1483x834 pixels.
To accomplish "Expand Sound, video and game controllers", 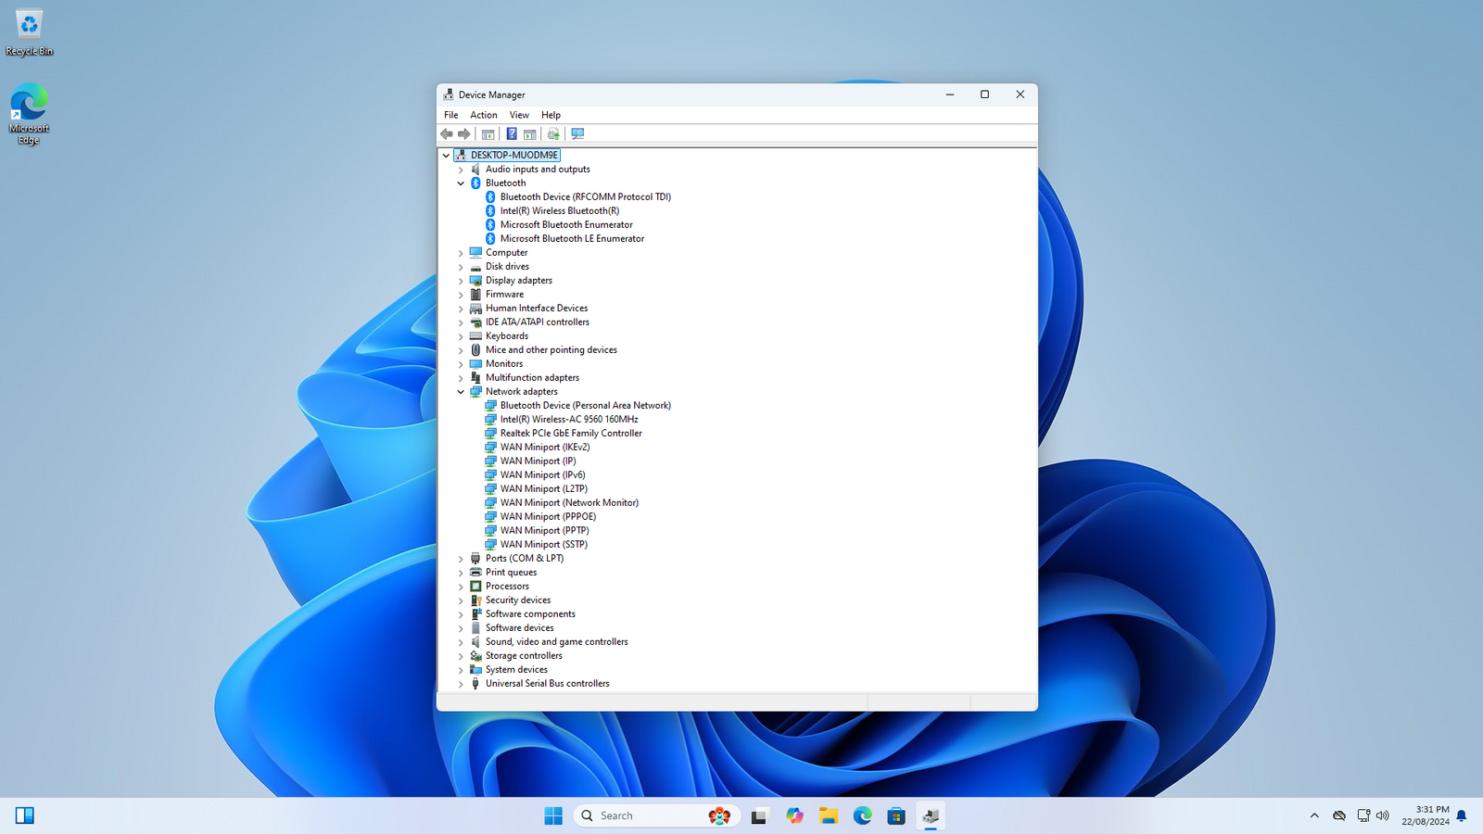I will pos(461,642).
